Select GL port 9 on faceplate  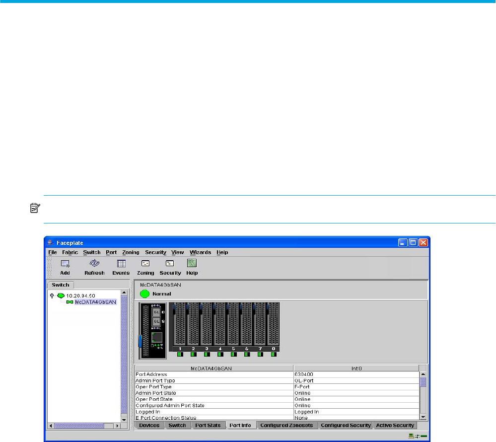point(156,321)
